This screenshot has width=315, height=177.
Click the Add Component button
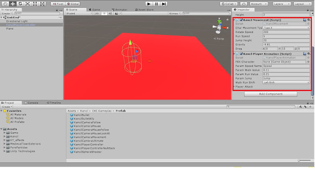pos(270,94)
